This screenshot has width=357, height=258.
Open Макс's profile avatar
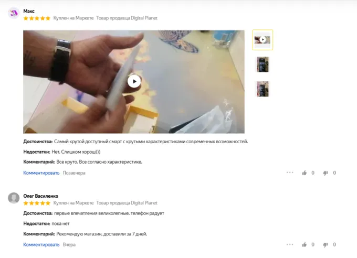tap(14, 13)
